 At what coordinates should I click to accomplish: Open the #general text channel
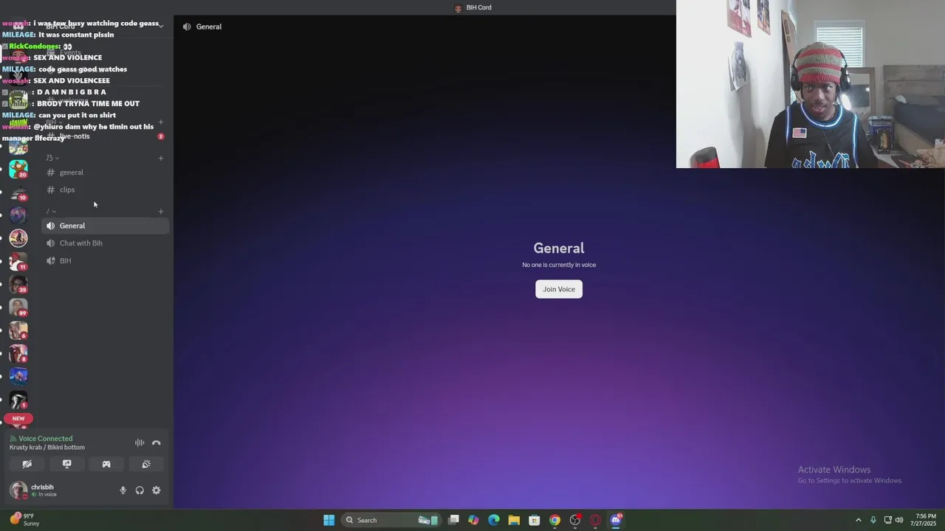pyautogui.click(x=106, y=173)
